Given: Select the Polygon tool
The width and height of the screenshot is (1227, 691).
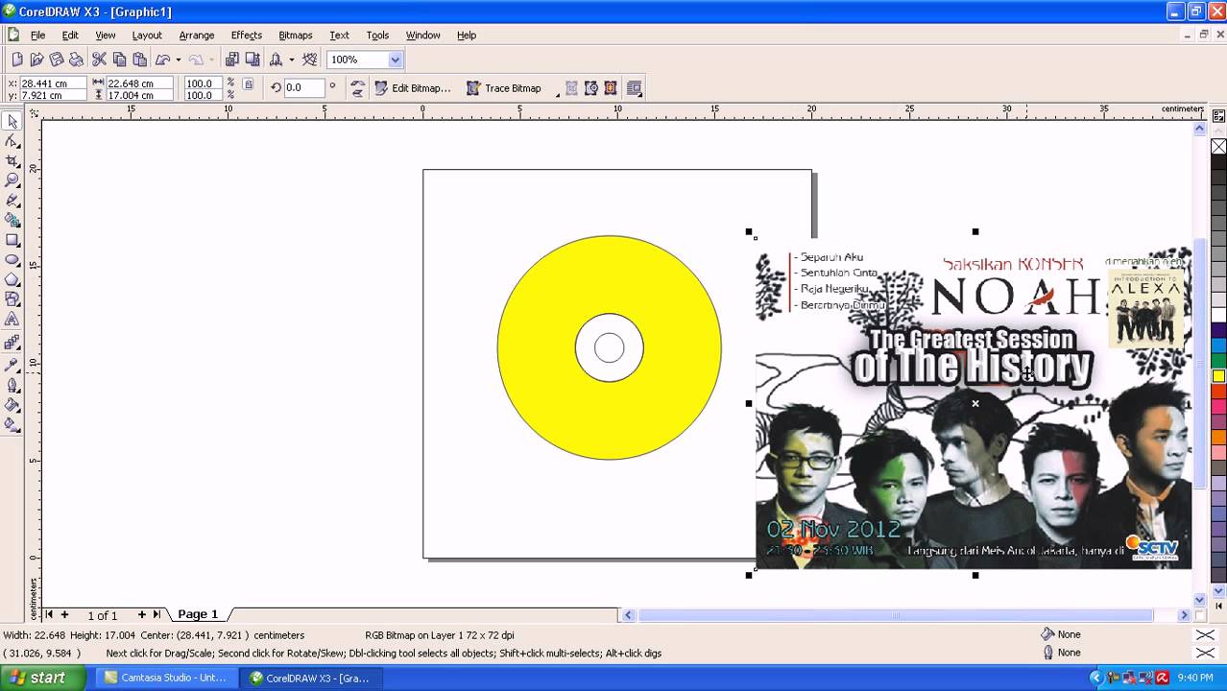Looking at the screenshot, I should pyautogui.click(x=12, y=279).
